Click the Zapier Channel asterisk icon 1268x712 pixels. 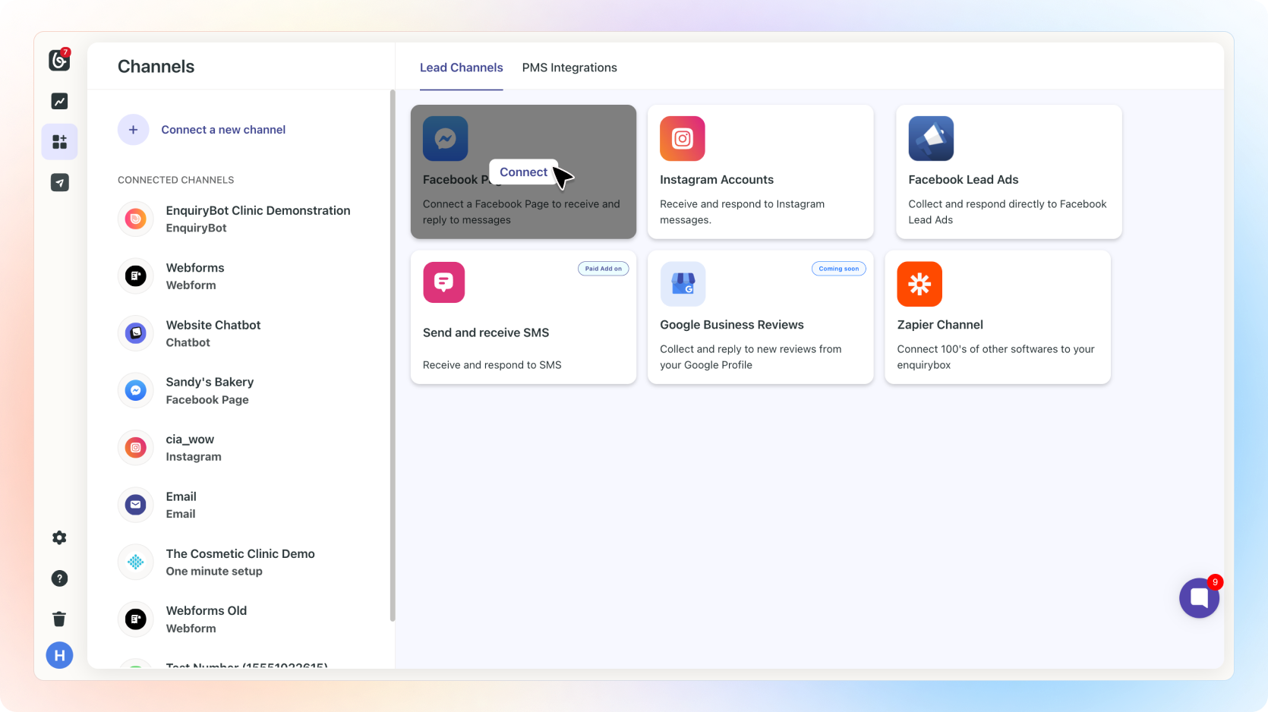point(919,284)
